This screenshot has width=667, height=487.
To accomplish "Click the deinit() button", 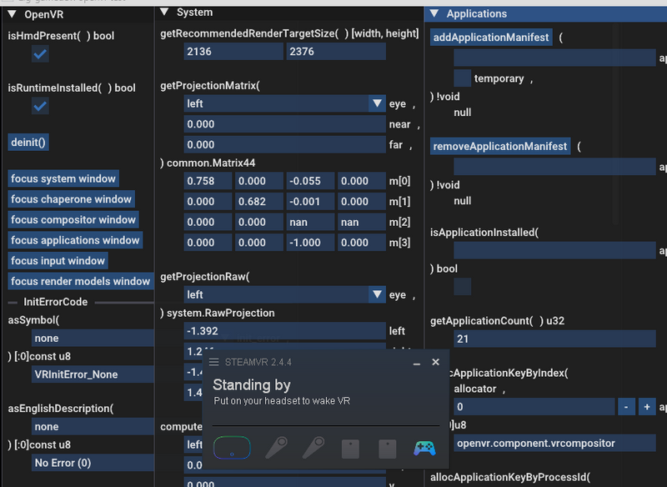I will (28, 143).
